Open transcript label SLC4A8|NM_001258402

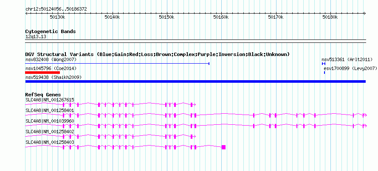coord(50,132)
